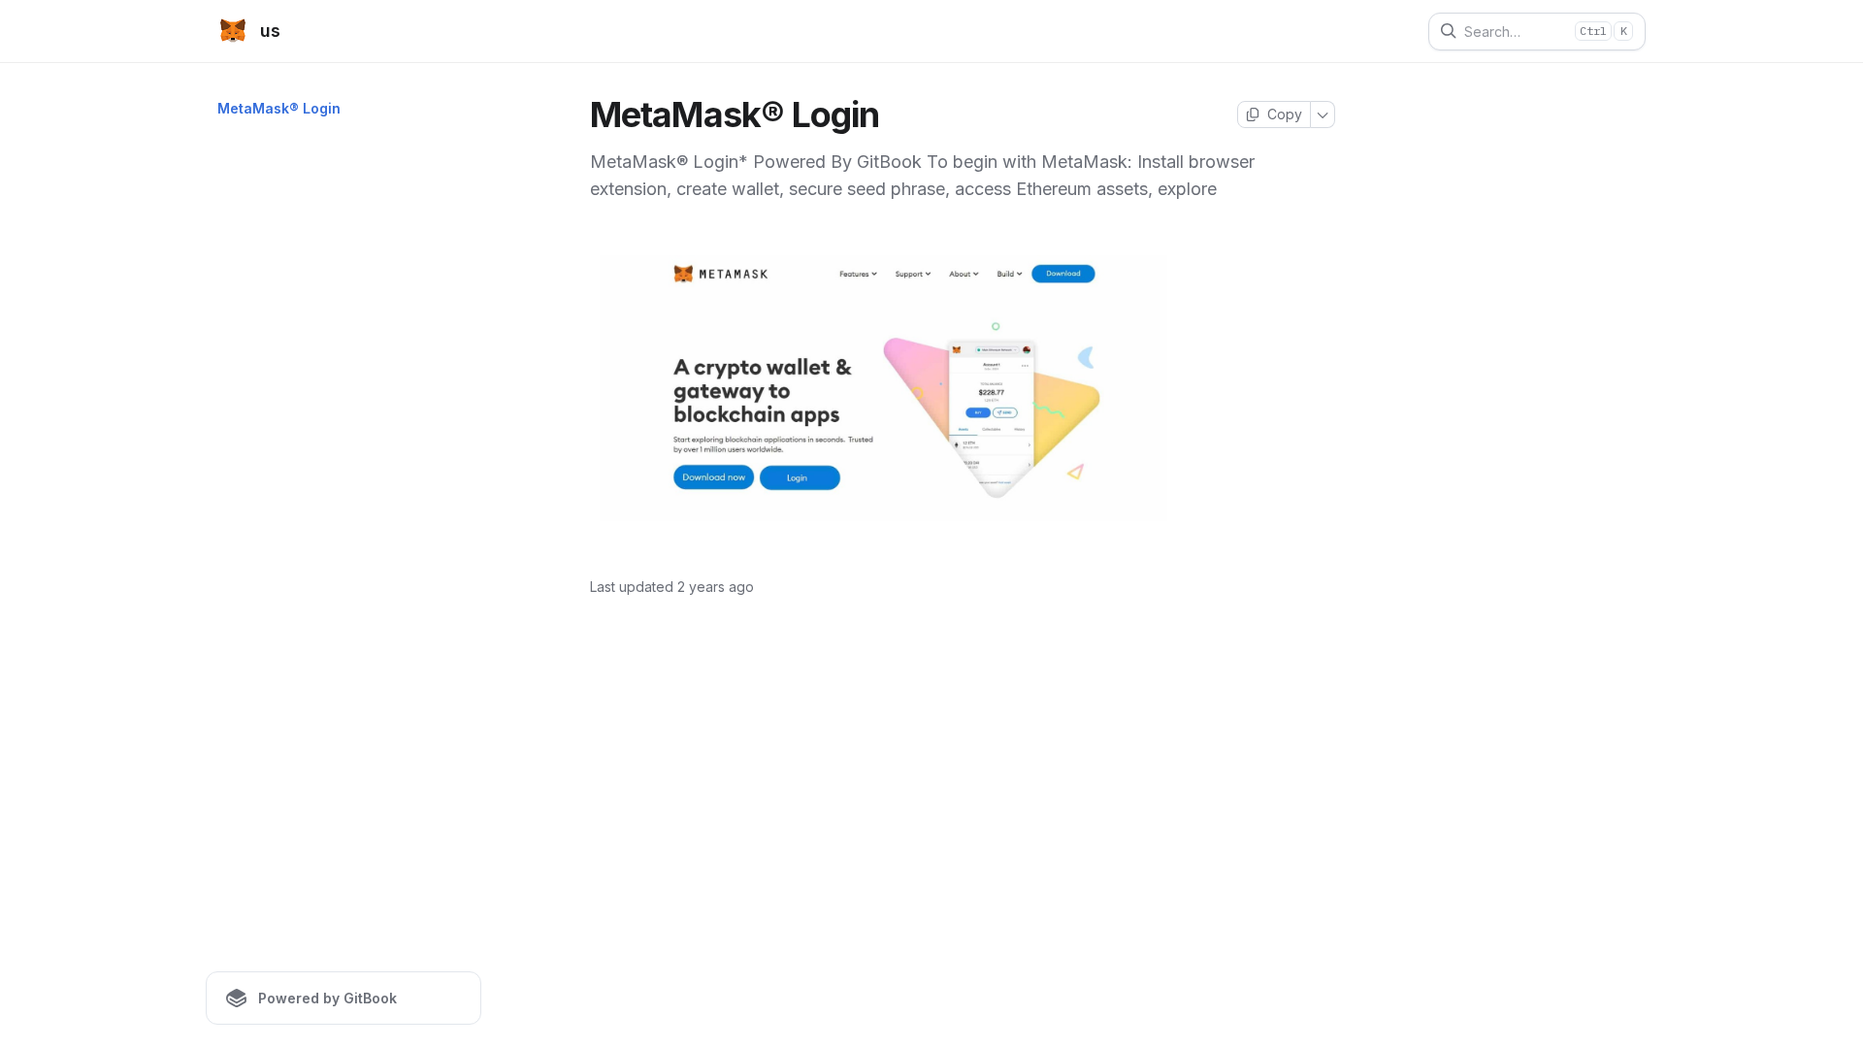Focus the Search input field

[x=1537, y=31]
